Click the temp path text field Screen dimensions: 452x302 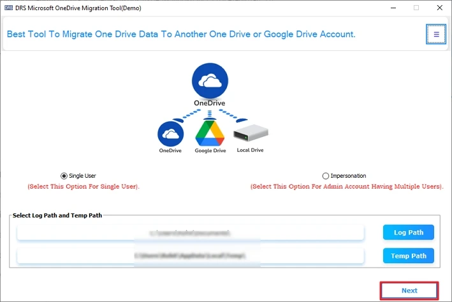click(191, 256)
